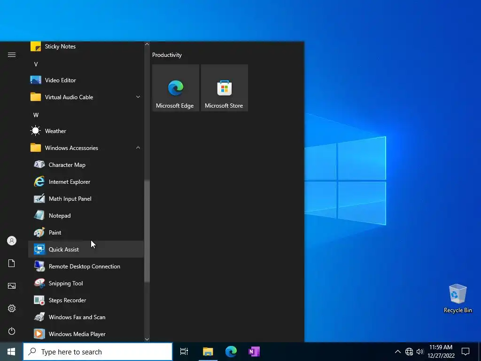The height and width of the screenshot is (361, 481).
Task: Jump to letter W section header
Action: [x=36, y=115]
